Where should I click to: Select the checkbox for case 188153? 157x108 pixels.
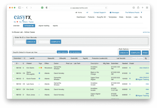click(x=14, y=79)
